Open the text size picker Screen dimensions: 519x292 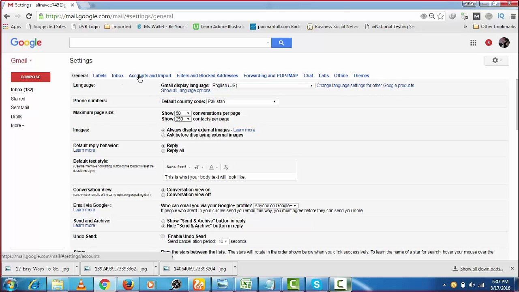(198, 167)
